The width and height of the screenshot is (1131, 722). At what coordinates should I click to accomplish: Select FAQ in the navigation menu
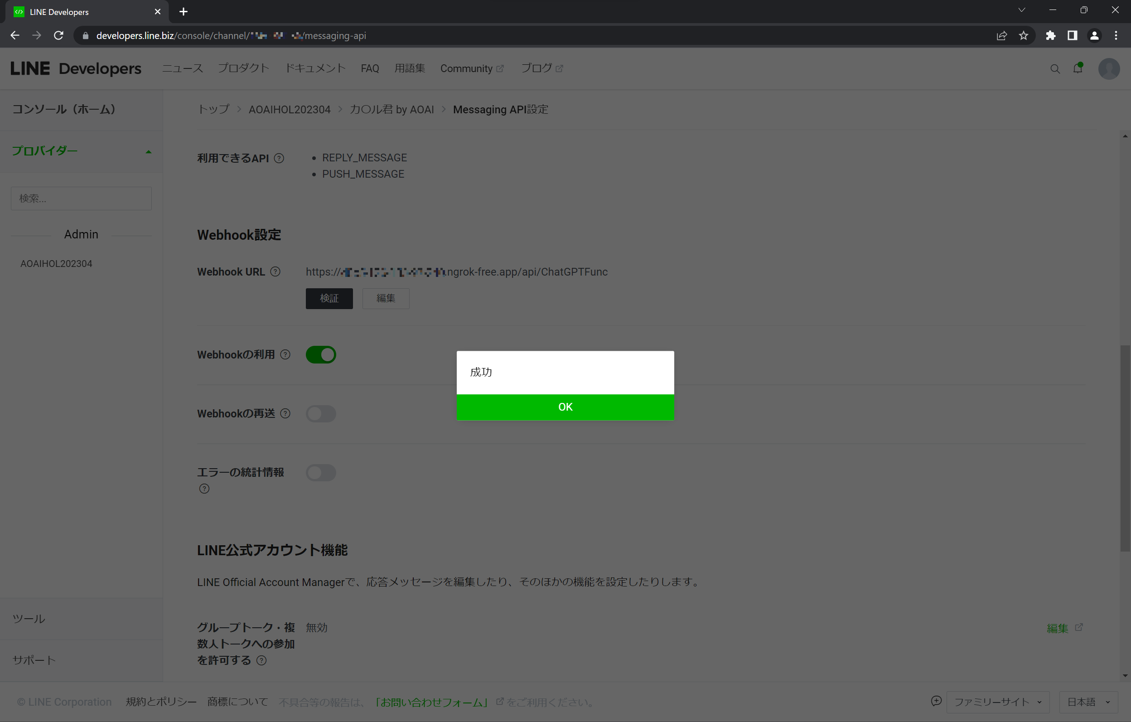click(370, 68)
